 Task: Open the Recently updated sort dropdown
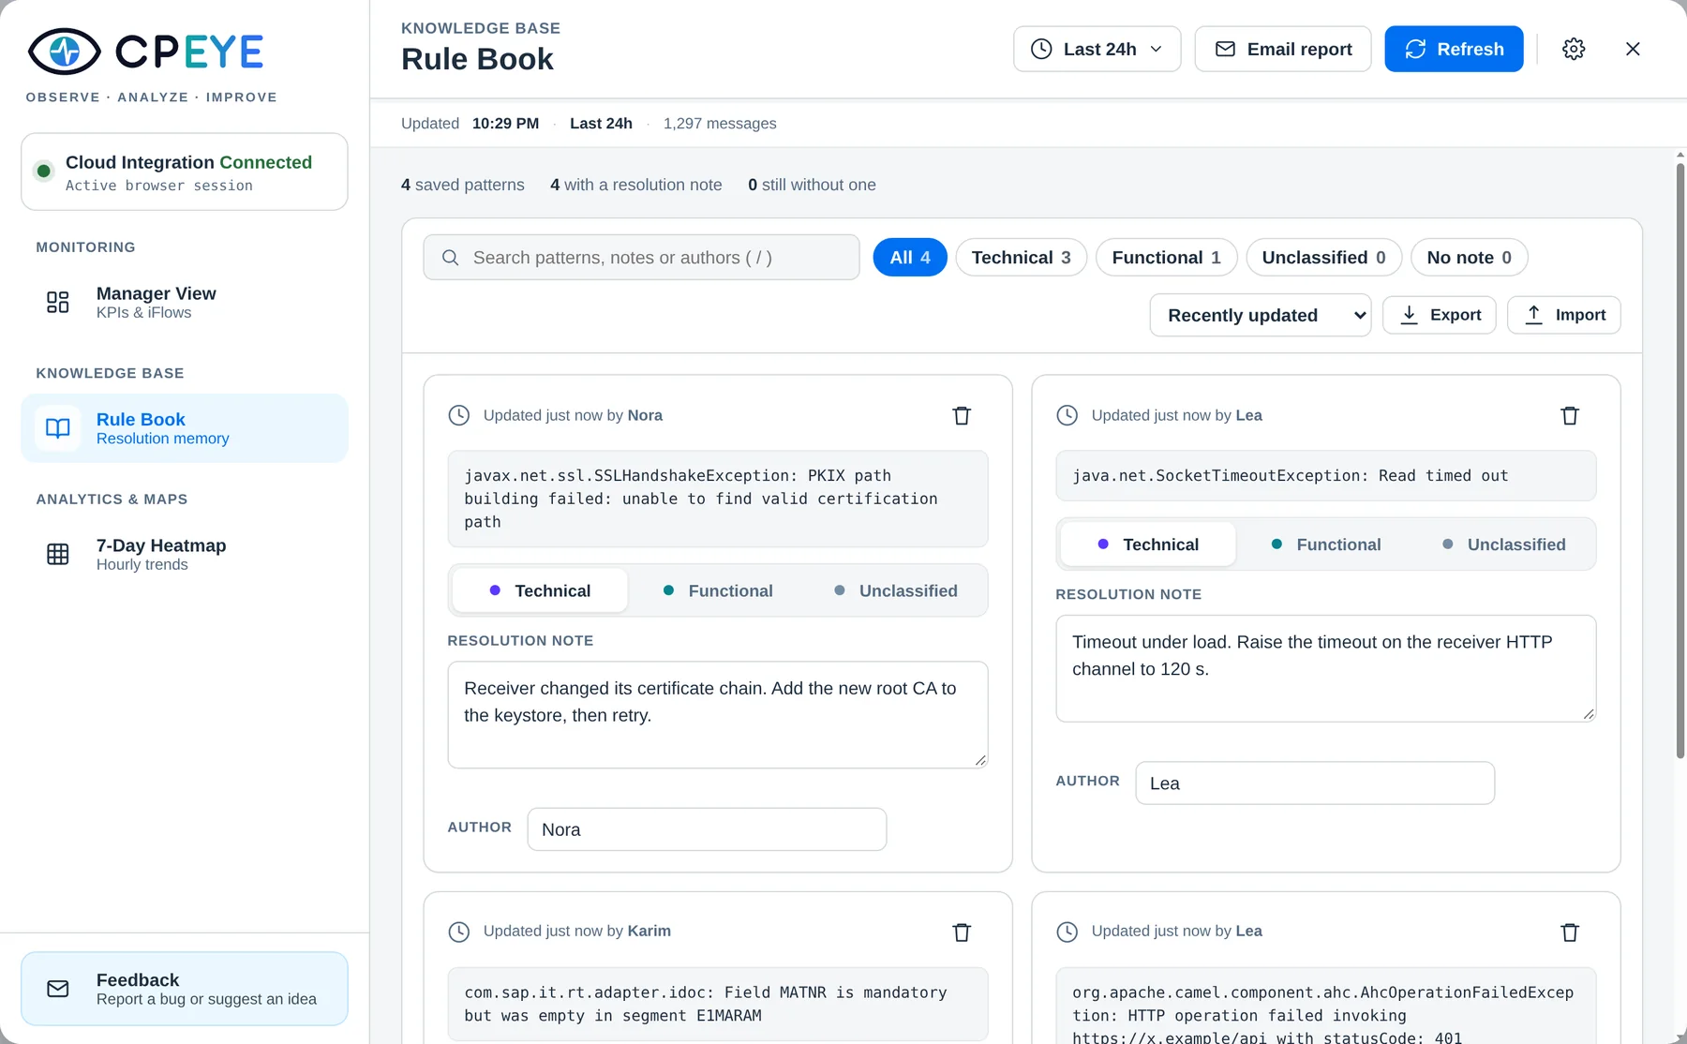tap(1260, 315)
